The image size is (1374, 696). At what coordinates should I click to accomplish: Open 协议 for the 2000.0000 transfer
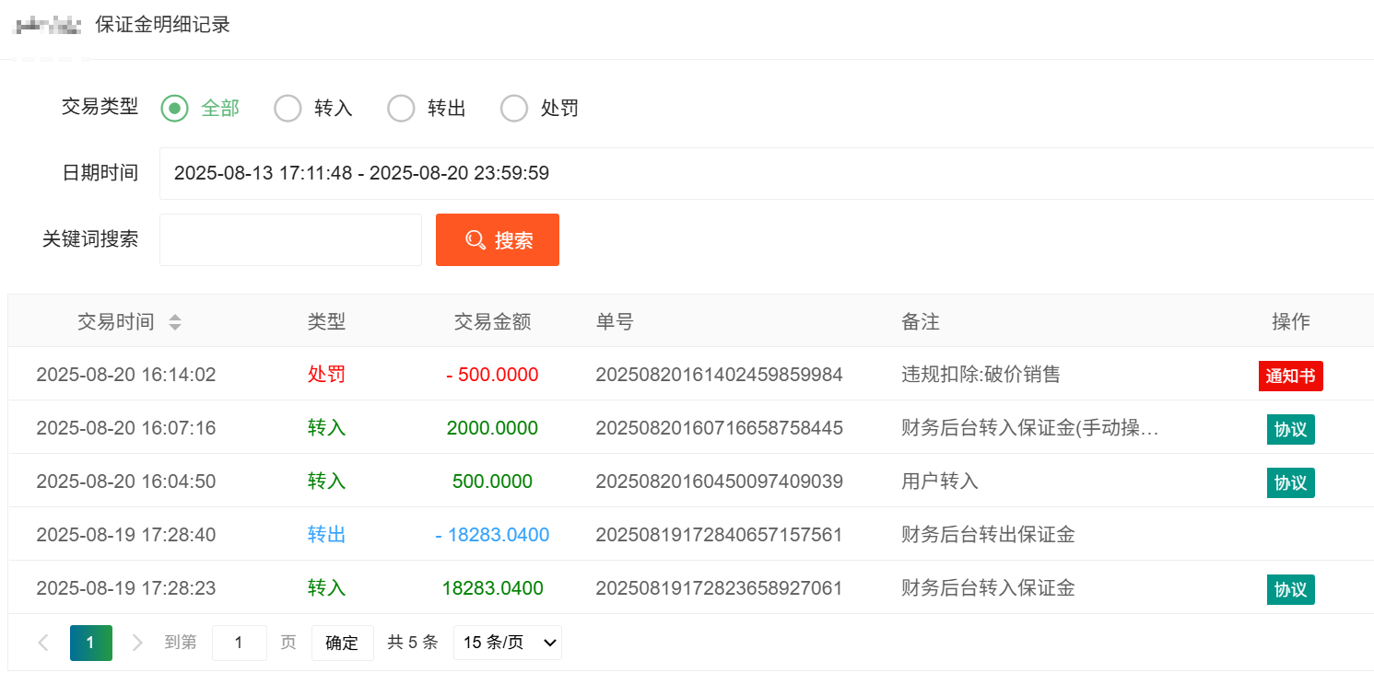click(1290, 429)
